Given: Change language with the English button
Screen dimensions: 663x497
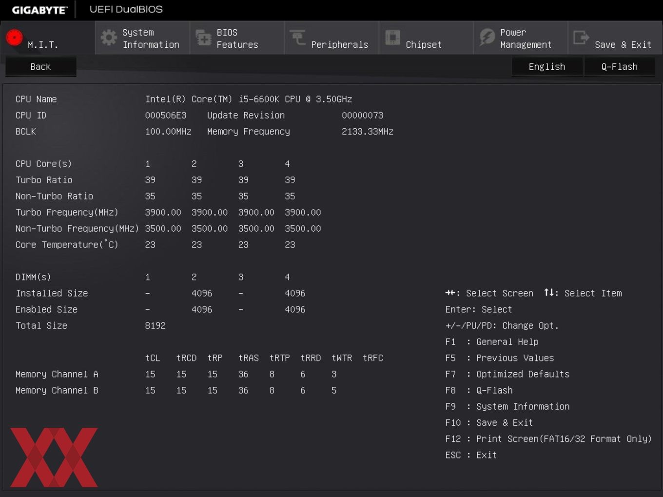Looking at the screenshot, I should (x=547, y=67).
